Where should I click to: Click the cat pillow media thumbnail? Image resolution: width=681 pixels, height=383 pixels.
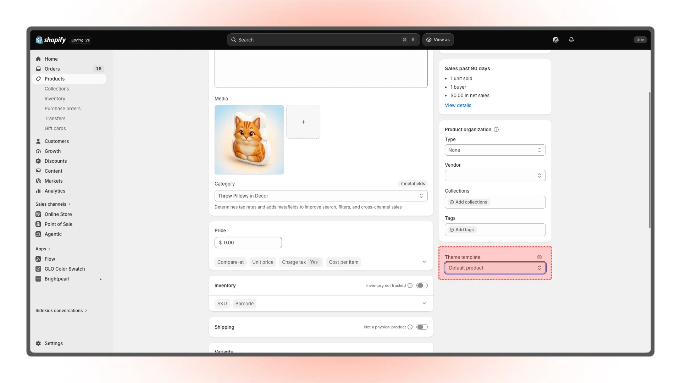coord(249,140)
